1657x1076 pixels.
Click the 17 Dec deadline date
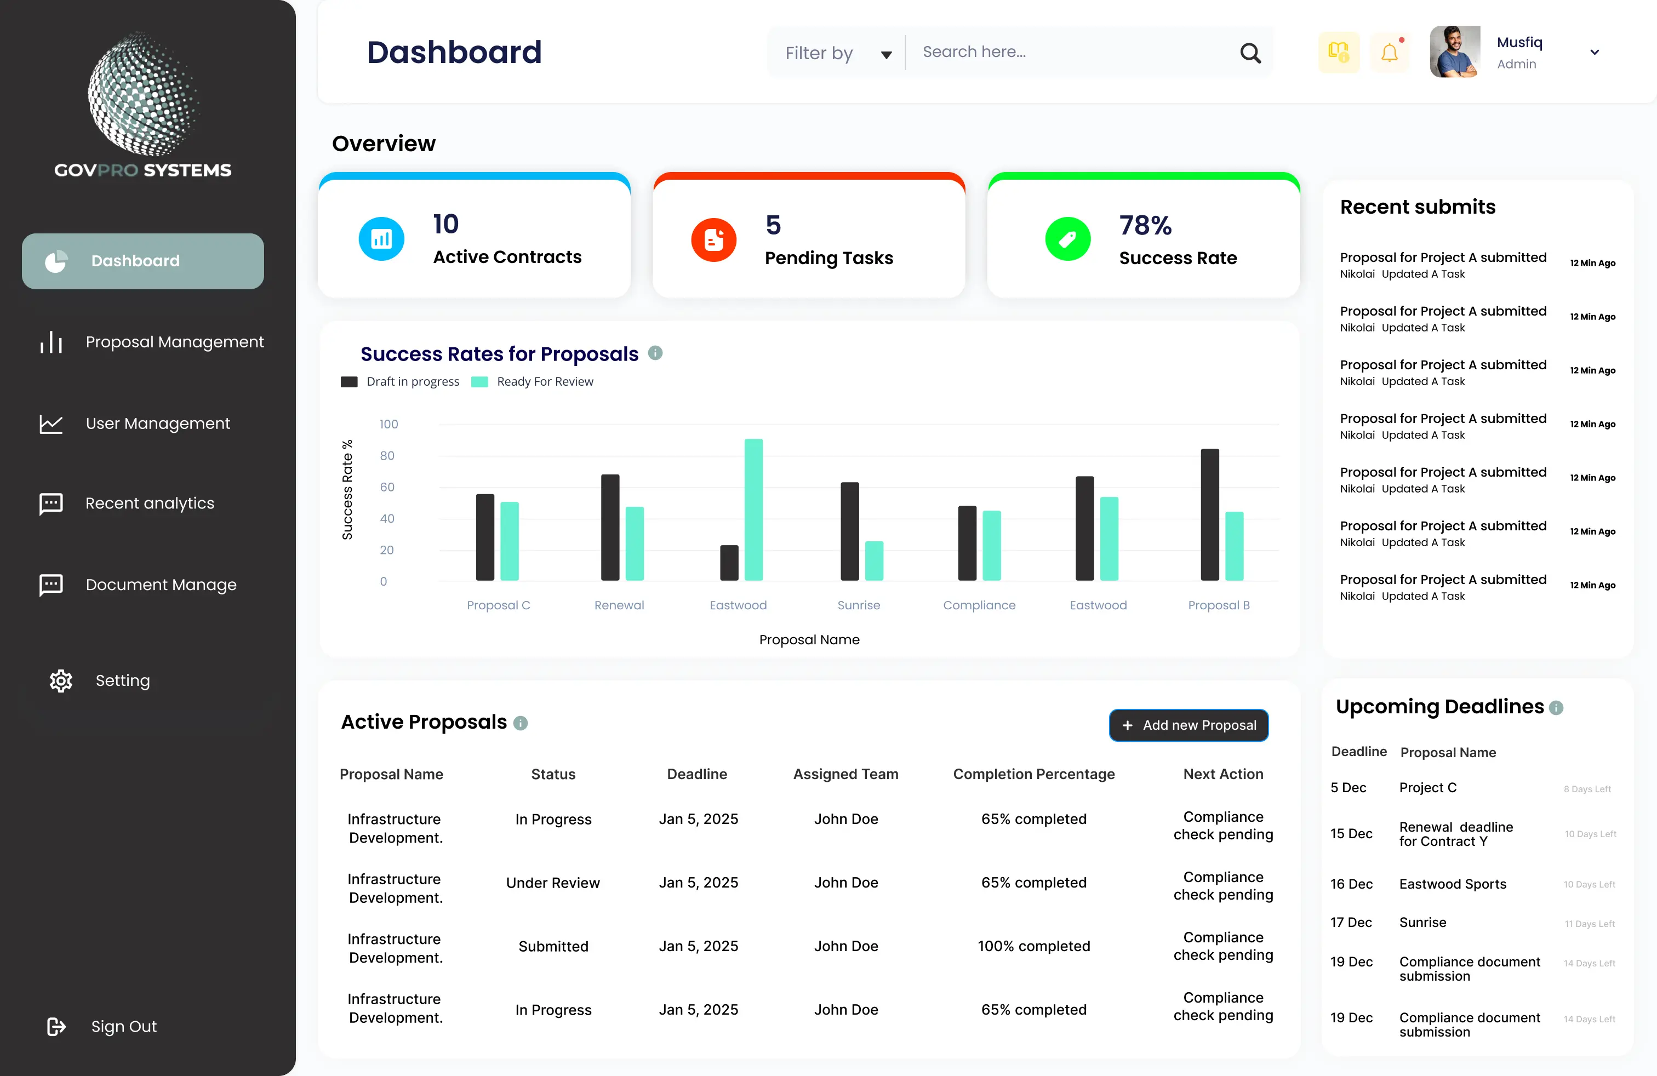tap(1351, 922)
